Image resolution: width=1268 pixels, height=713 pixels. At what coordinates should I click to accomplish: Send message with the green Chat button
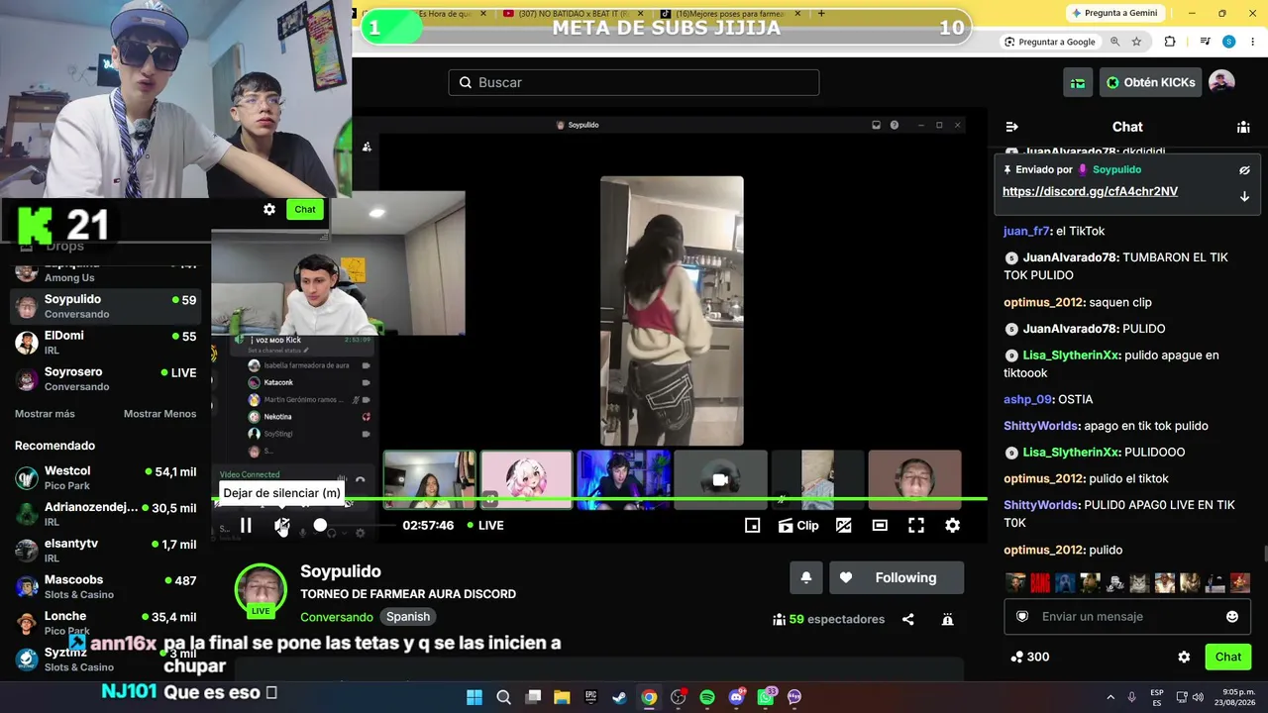[x=1228, y=657]
